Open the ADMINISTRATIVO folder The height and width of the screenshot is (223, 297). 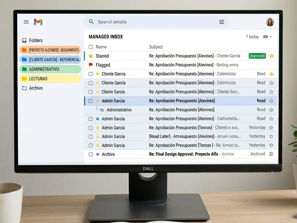[x=50, y=69]
